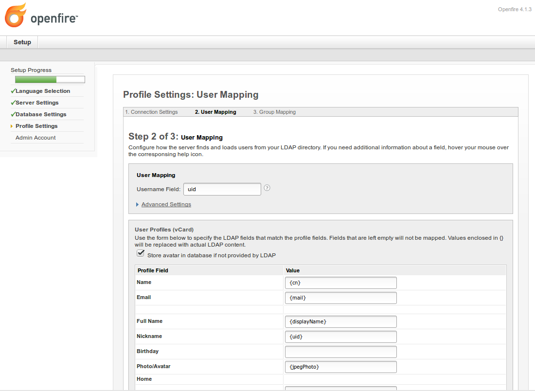Screen dimensions: 535x391
Task: Click the Server Settings green checkmark
Action: point(13,102)
